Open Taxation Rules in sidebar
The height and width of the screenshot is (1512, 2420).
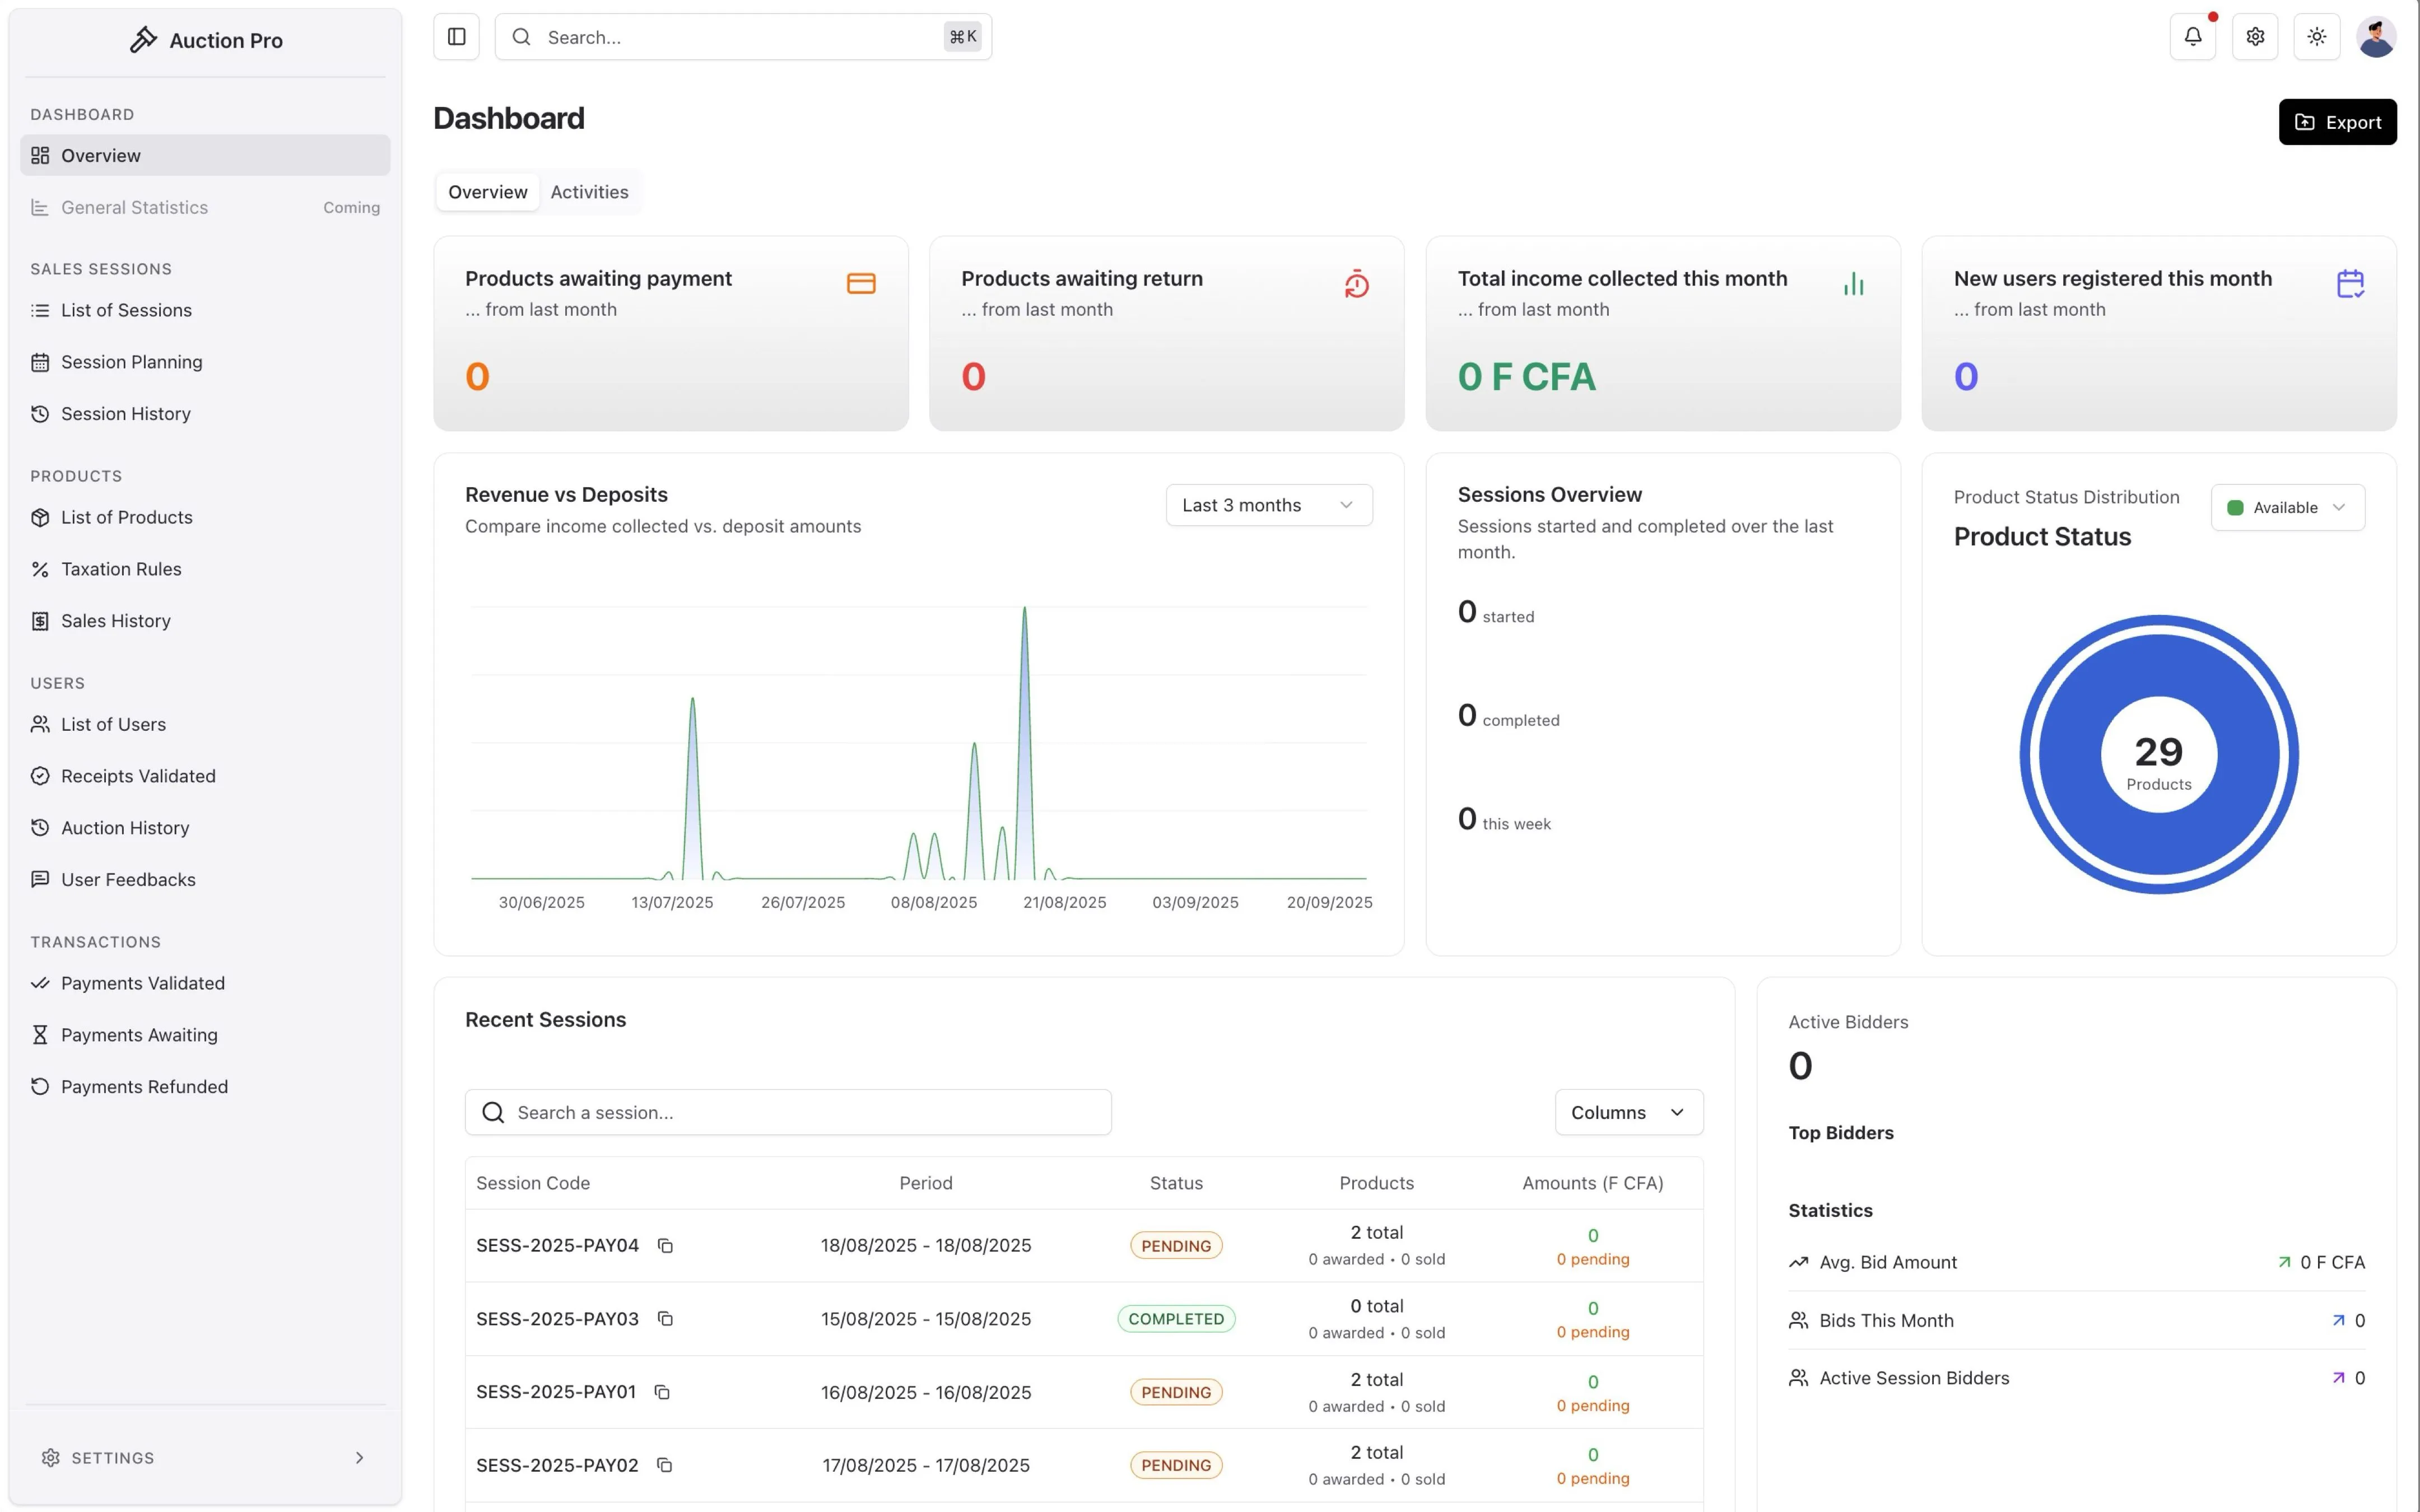[x=121, y=569]
